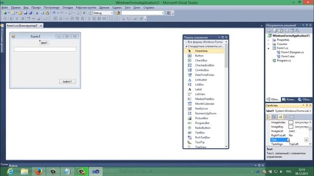Toggle Show All Files in Solution Explorer
The width and height of the screenshot is (314, 176).
tap(275, 30)
